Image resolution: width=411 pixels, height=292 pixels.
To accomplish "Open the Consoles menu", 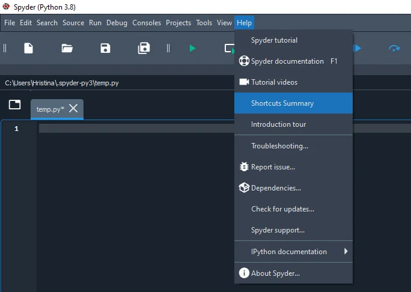I will click(x=147, y=23).
